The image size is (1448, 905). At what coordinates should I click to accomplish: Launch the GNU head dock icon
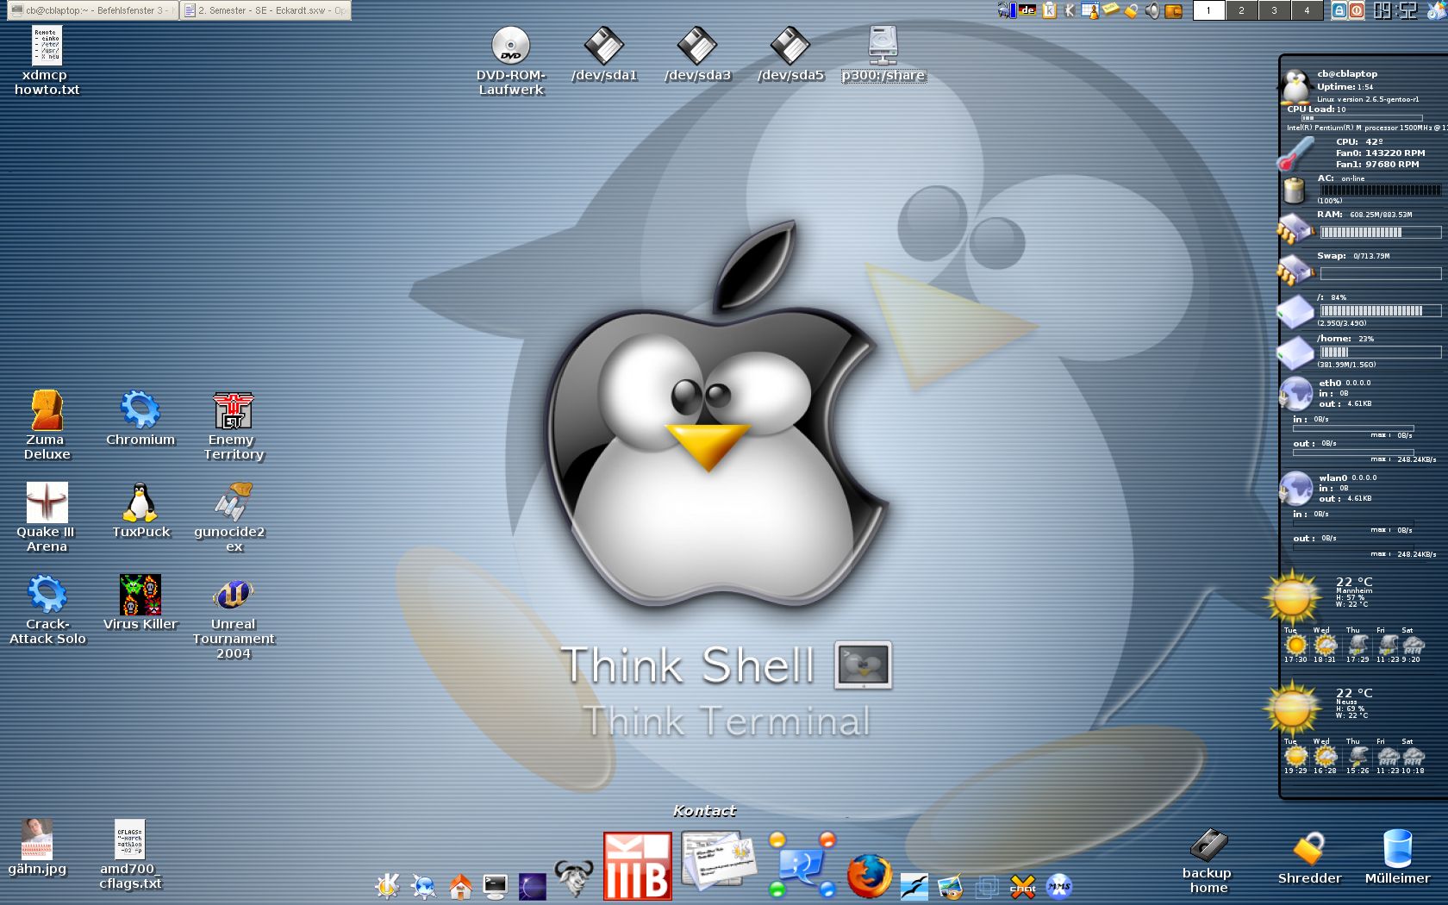[x=573, y=878]
